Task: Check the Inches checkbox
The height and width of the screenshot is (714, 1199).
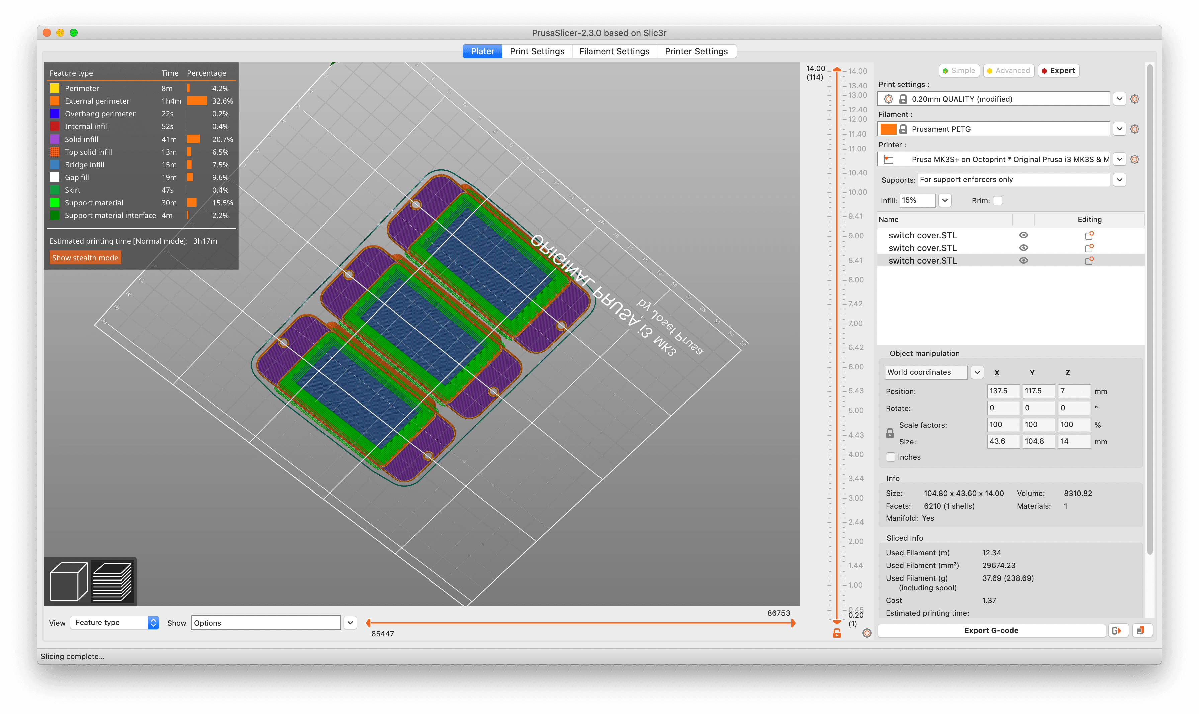Action: (x=890, y=457)
